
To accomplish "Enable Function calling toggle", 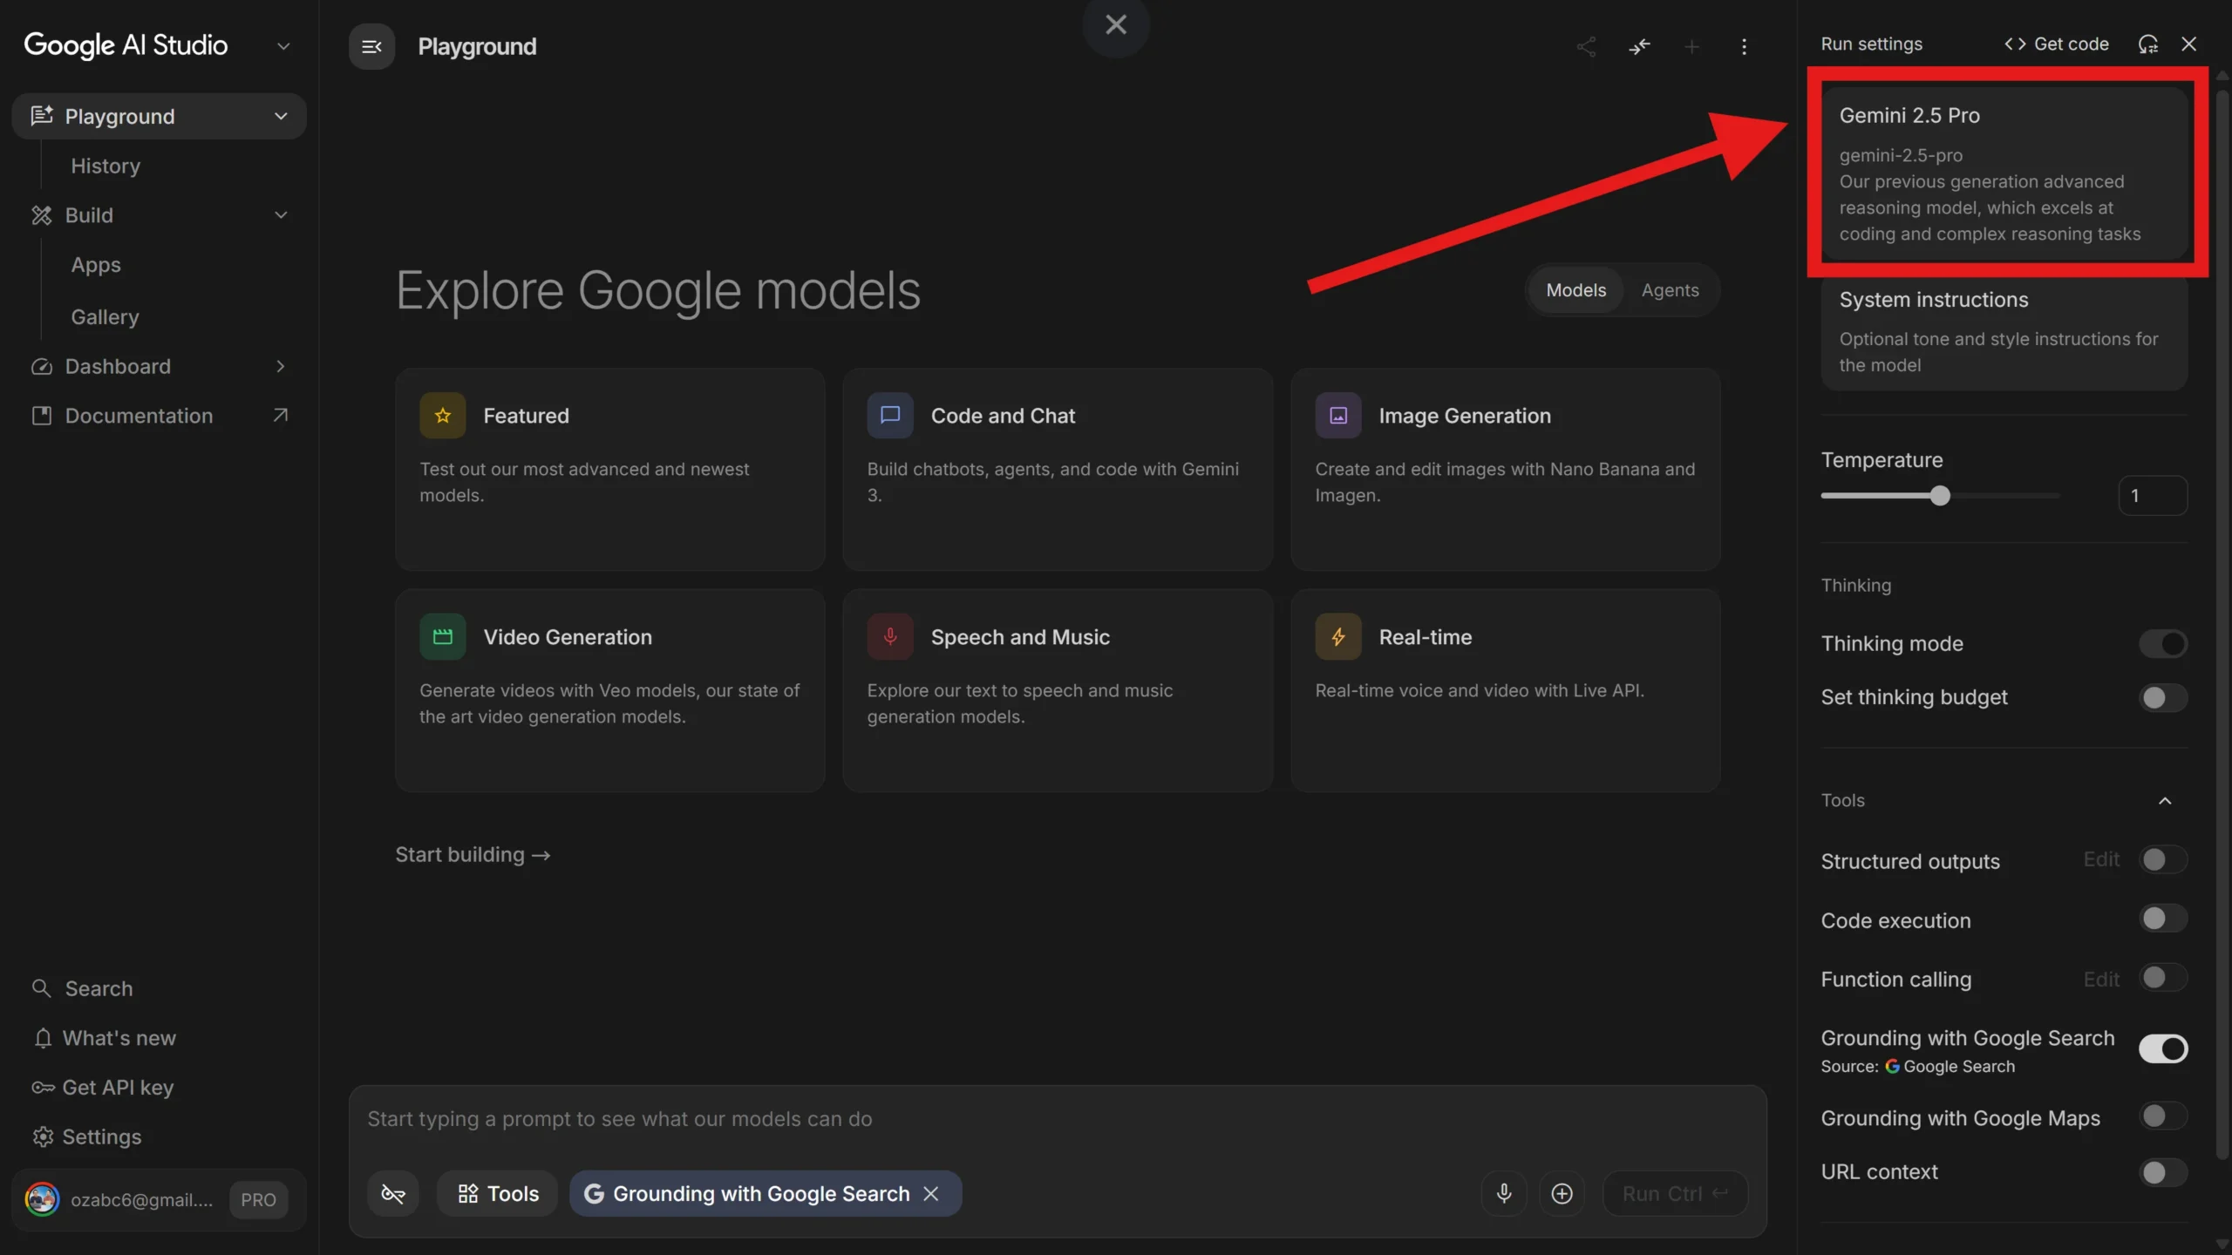I will pos(2163,977).
